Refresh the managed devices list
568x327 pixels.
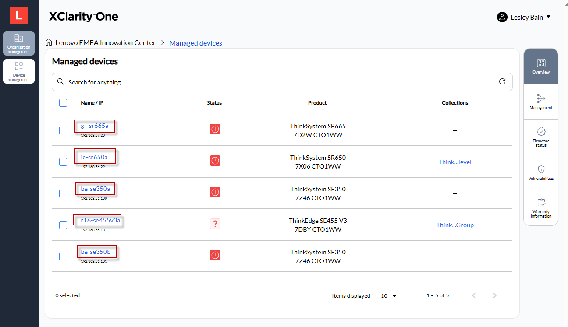[502, 81]
